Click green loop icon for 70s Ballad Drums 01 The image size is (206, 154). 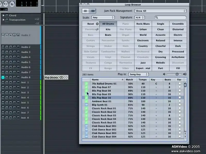pos(86,84)
